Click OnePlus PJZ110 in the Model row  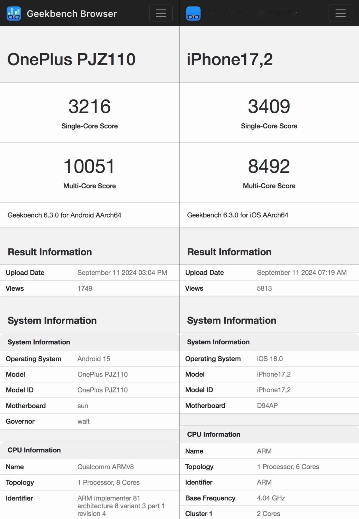point(102,374)
